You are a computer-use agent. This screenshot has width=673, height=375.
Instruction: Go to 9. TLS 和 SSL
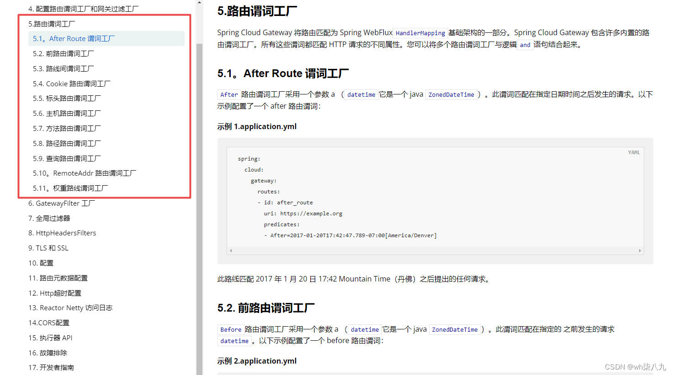(x=48, y=248)
